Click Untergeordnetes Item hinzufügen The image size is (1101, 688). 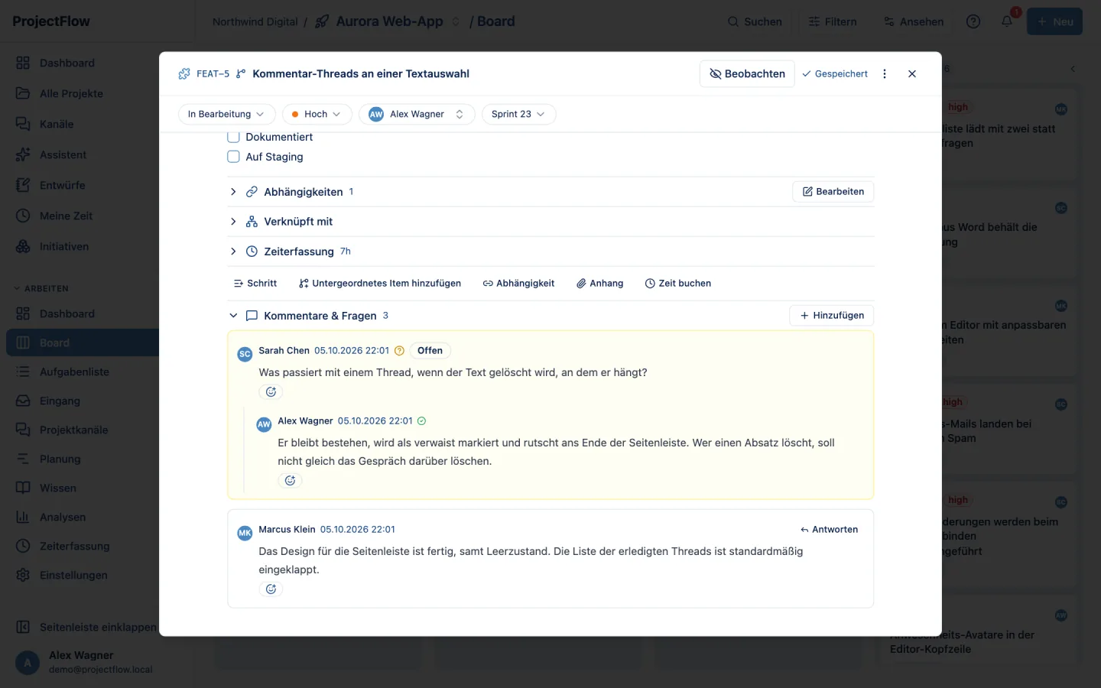[380, 284]
